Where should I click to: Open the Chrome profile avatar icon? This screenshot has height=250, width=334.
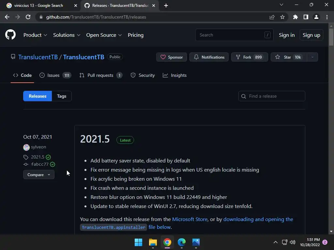316,17
